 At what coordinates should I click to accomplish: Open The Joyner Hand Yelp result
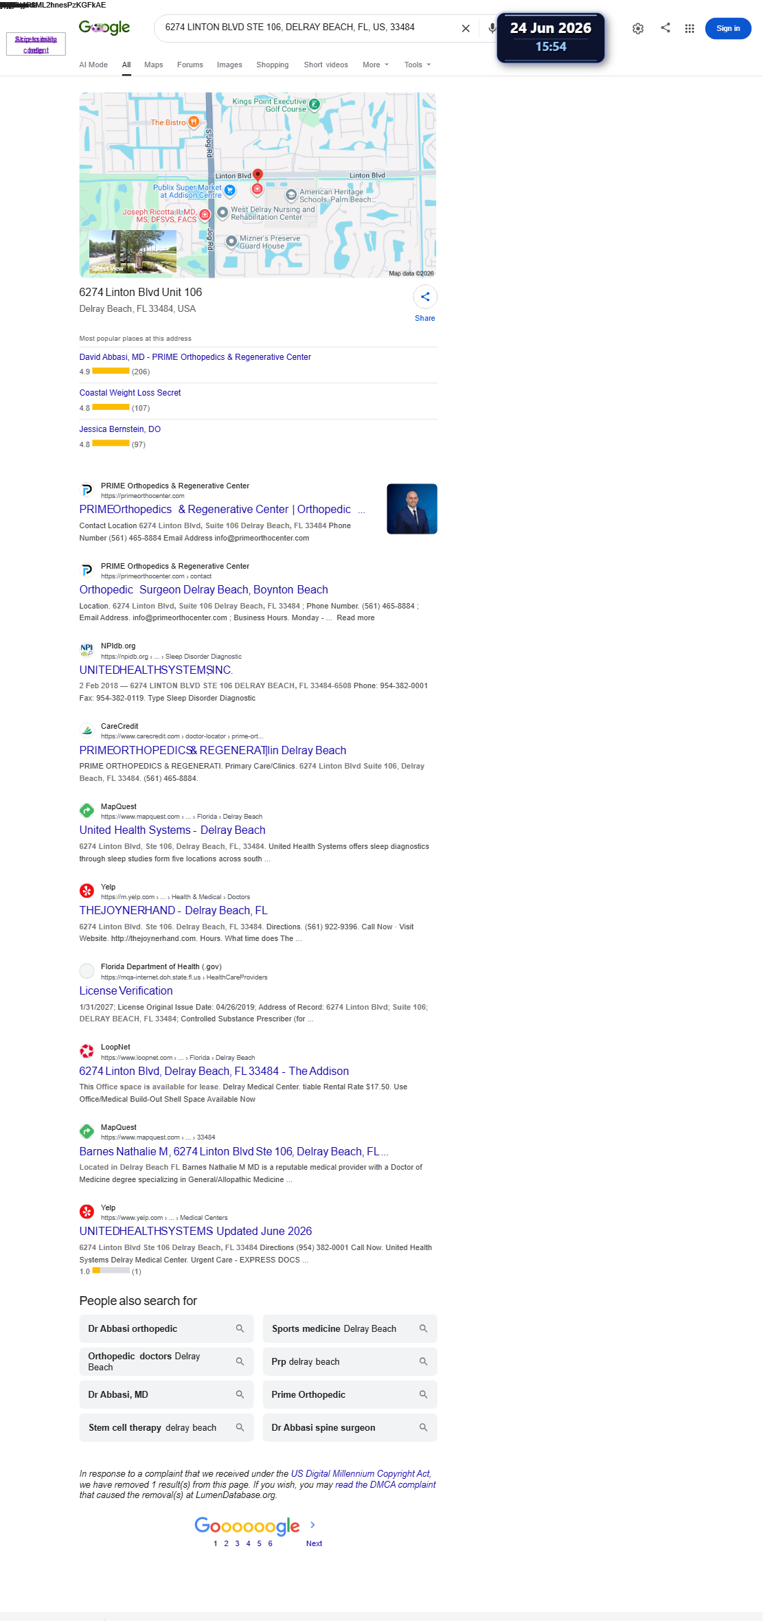(x=173, y=911)
